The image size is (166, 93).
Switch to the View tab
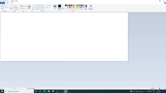pyautogui.click(x=12, y=3)
